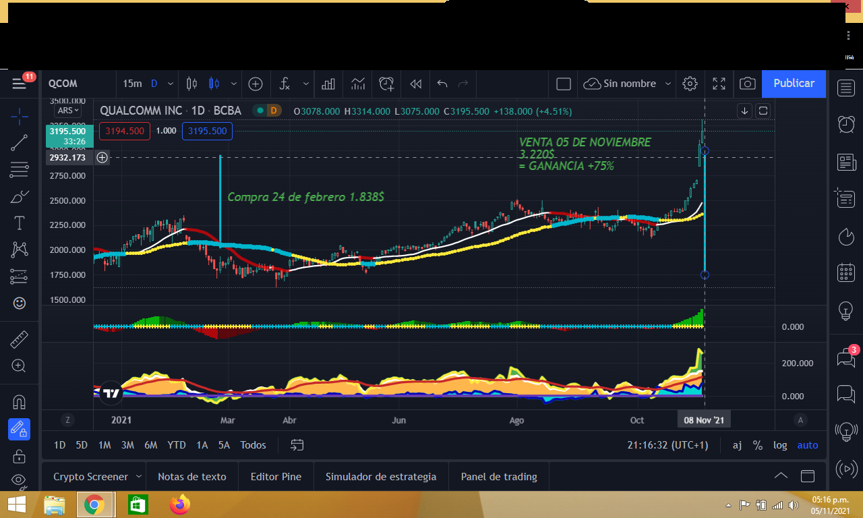The image size is (863, 518).
Task: Open indicator templates
Action: 358,84
